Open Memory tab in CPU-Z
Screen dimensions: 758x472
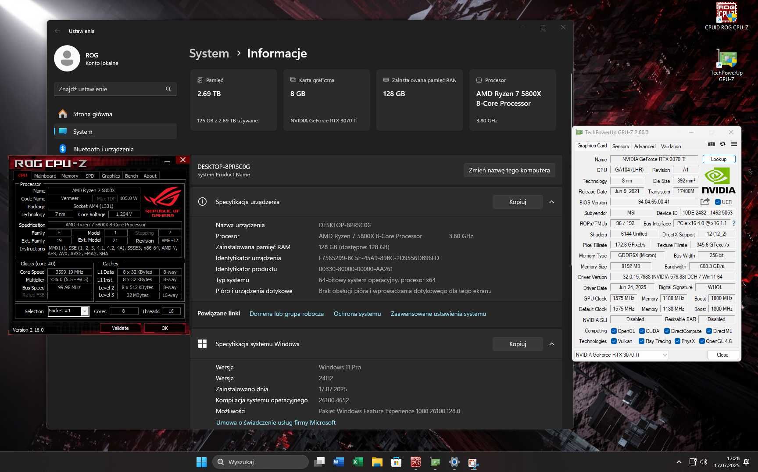coord(70,176)
